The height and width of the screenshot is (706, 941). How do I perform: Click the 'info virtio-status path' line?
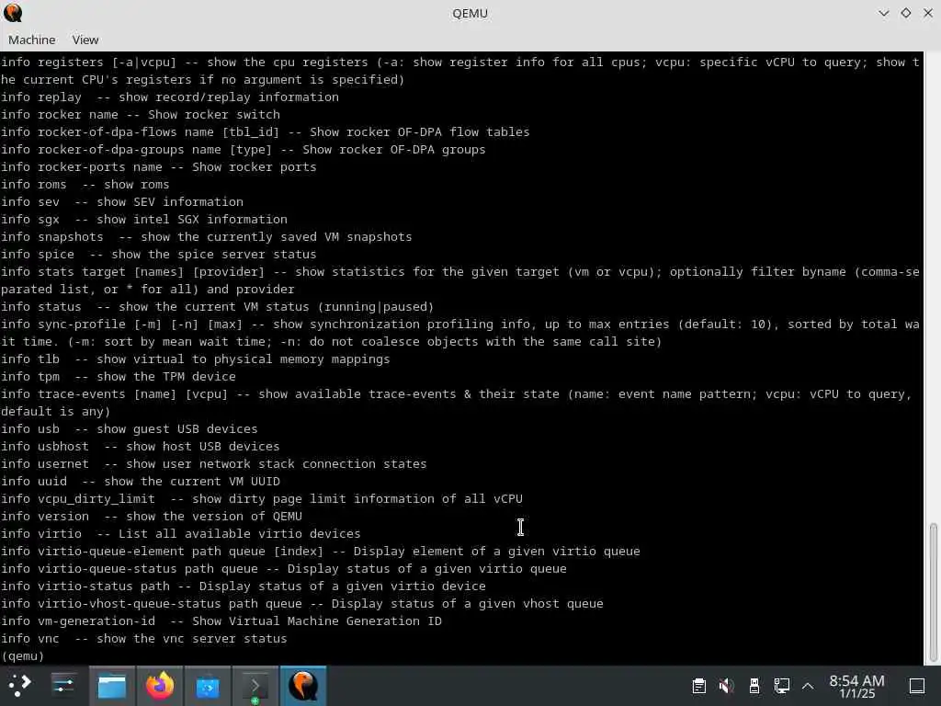point(244,586)
